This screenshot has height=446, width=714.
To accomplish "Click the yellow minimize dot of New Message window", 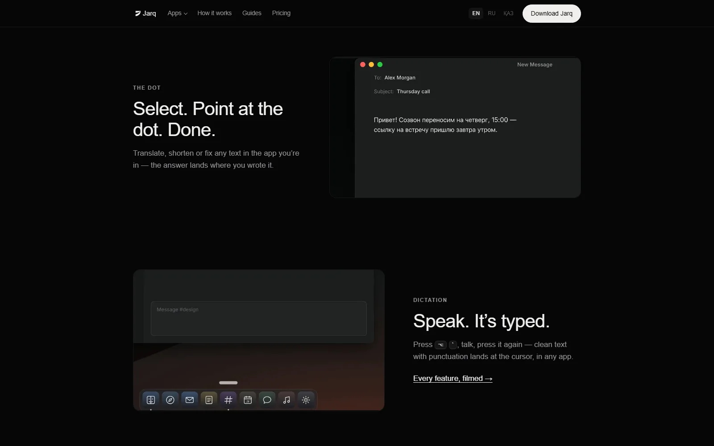I will click(371, 65).
